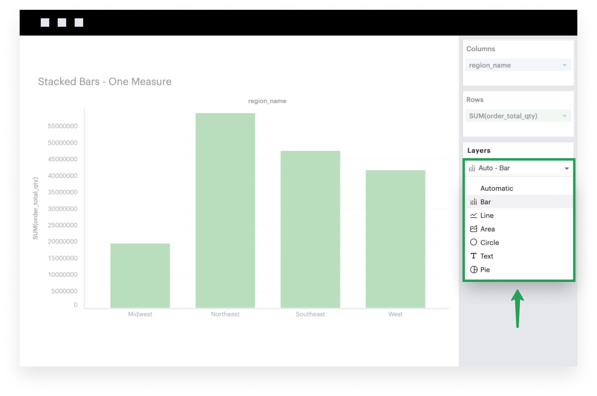Click the Line chart icon
Screen dimensions: 597x396
pos(473,215)
